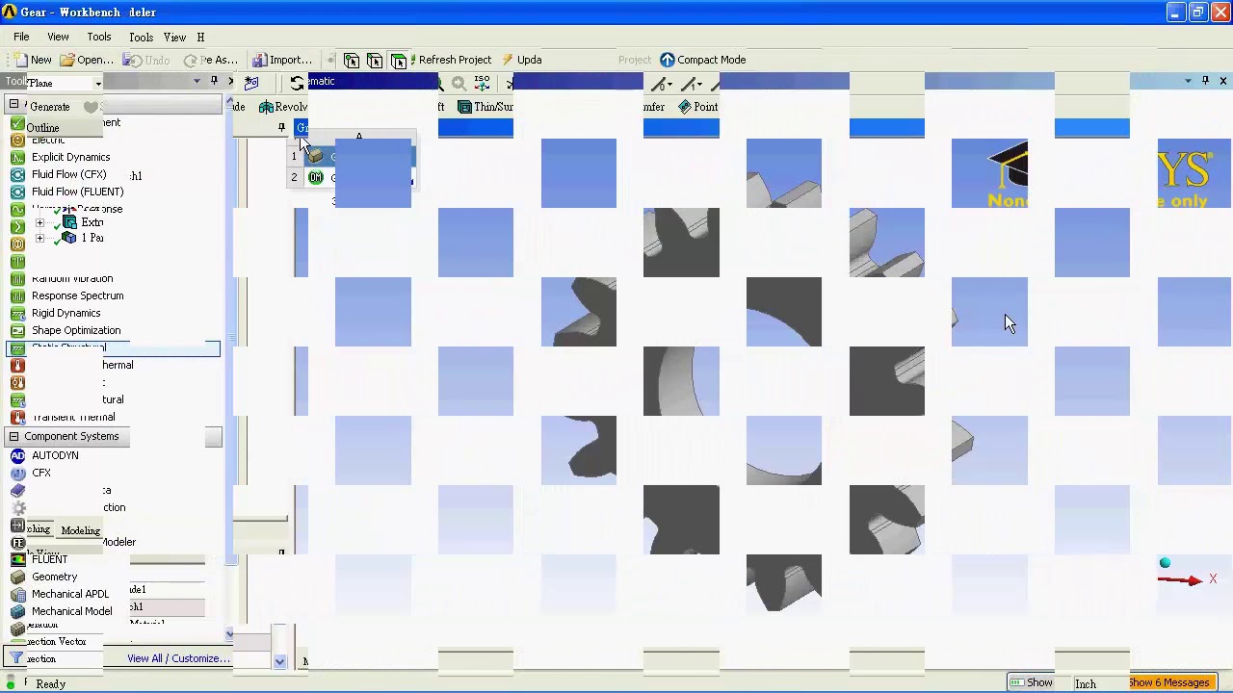Expand the Extrude tree node
This screenshot has width=1233, height=693.
pyautogui.click(x=39, y=222)
